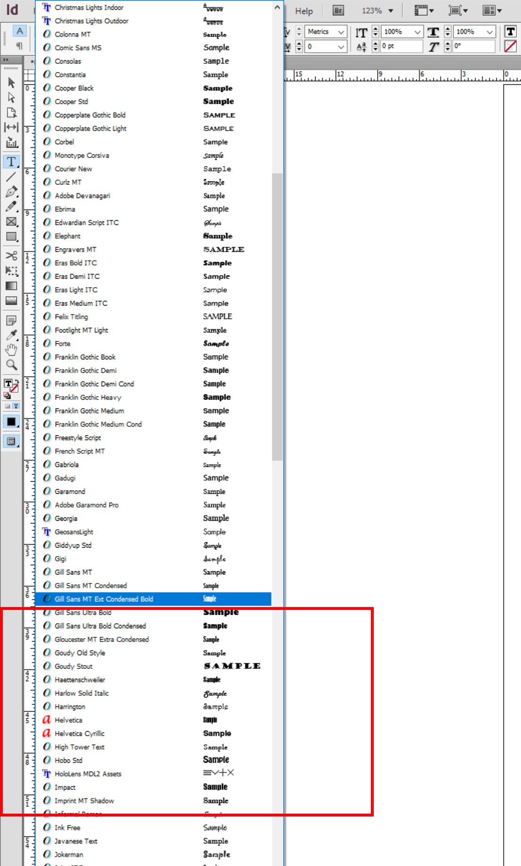Click the InDesign Id logo
Image resolution: width=521 pixels, height=866 pixels.
coord(12,10)
